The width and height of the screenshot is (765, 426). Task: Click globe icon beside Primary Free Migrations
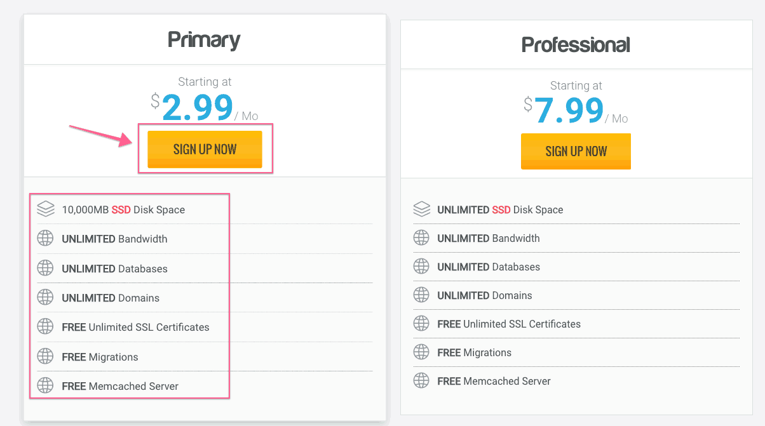tap(45, 356)
